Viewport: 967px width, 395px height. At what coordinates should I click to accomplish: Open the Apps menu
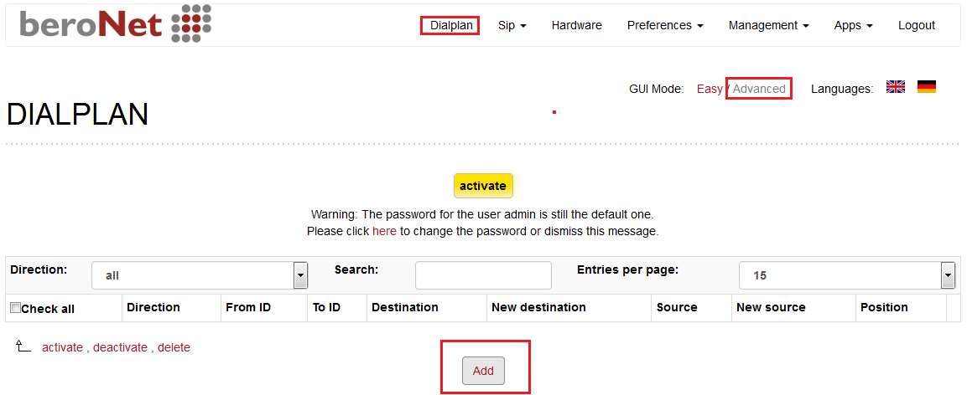(854, 25)
